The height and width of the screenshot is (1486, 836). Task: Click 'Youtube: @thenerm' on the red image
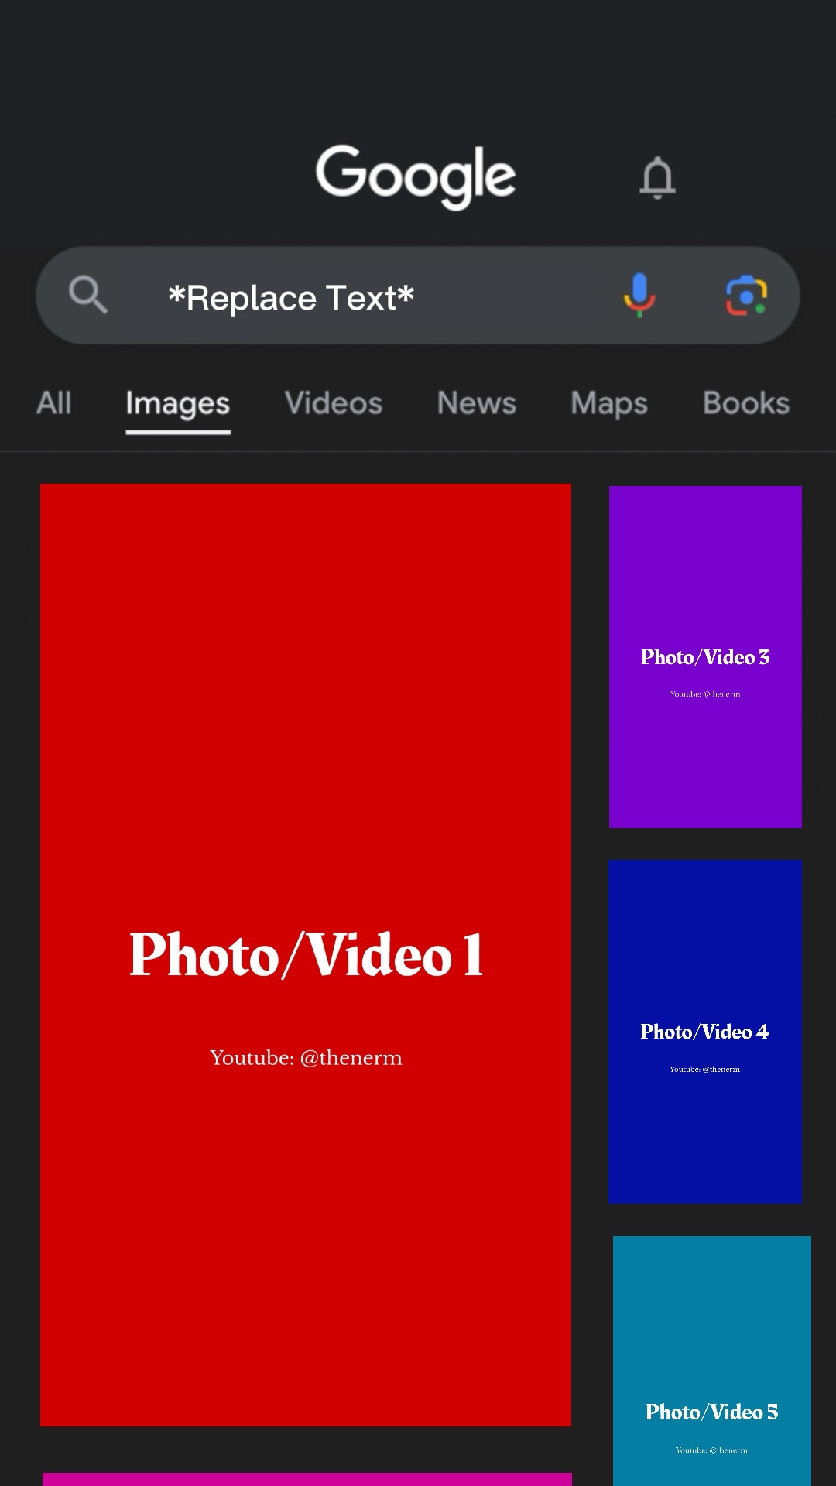306,1058
